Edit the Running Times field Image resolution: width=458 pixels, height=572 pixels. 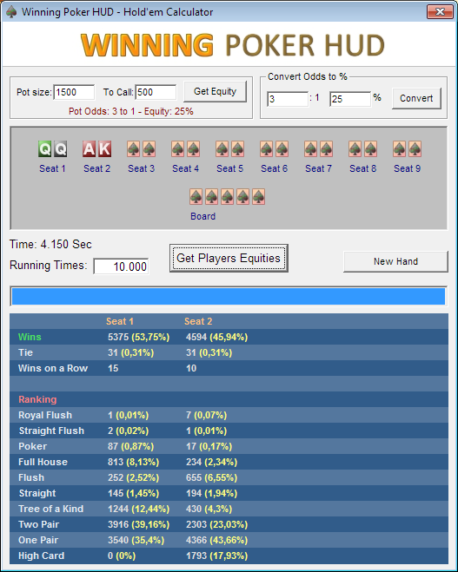pos(121,266)
